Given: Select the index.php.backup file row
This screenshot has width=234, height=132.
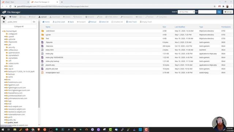Looking at the screenshot, I should (137, 61).
